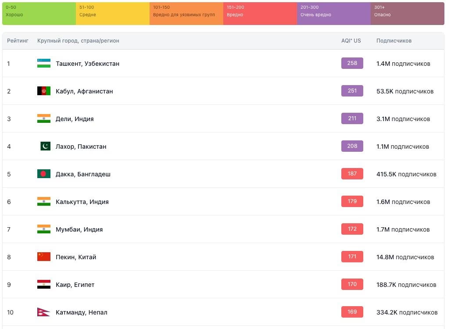Viewport: 451px width, 329px height.
Task: Click 14.8M подписчиков in the Beijing row
Action: (405, 257)
